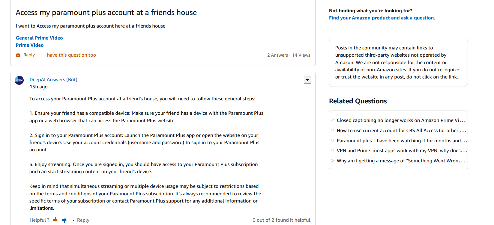The image size is (494, 225).
Task: Open the General Prime Video category link
Action: point(39,38)
